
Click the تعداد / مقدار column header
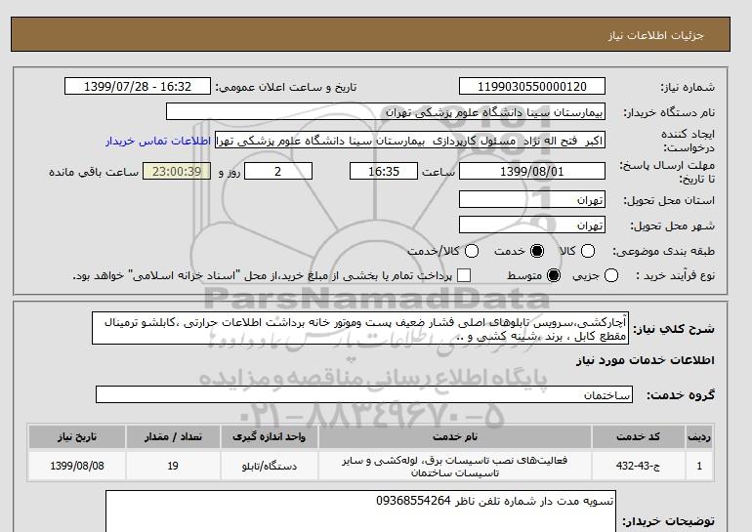point(173,437)
